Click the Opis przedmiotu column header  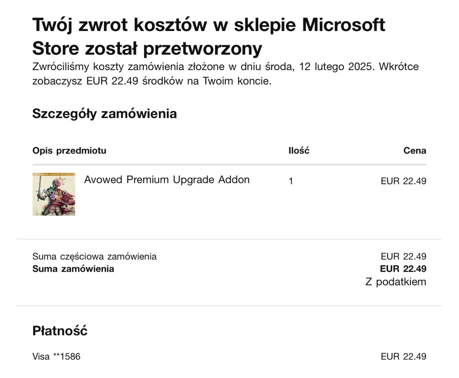[x=69, y=151]
